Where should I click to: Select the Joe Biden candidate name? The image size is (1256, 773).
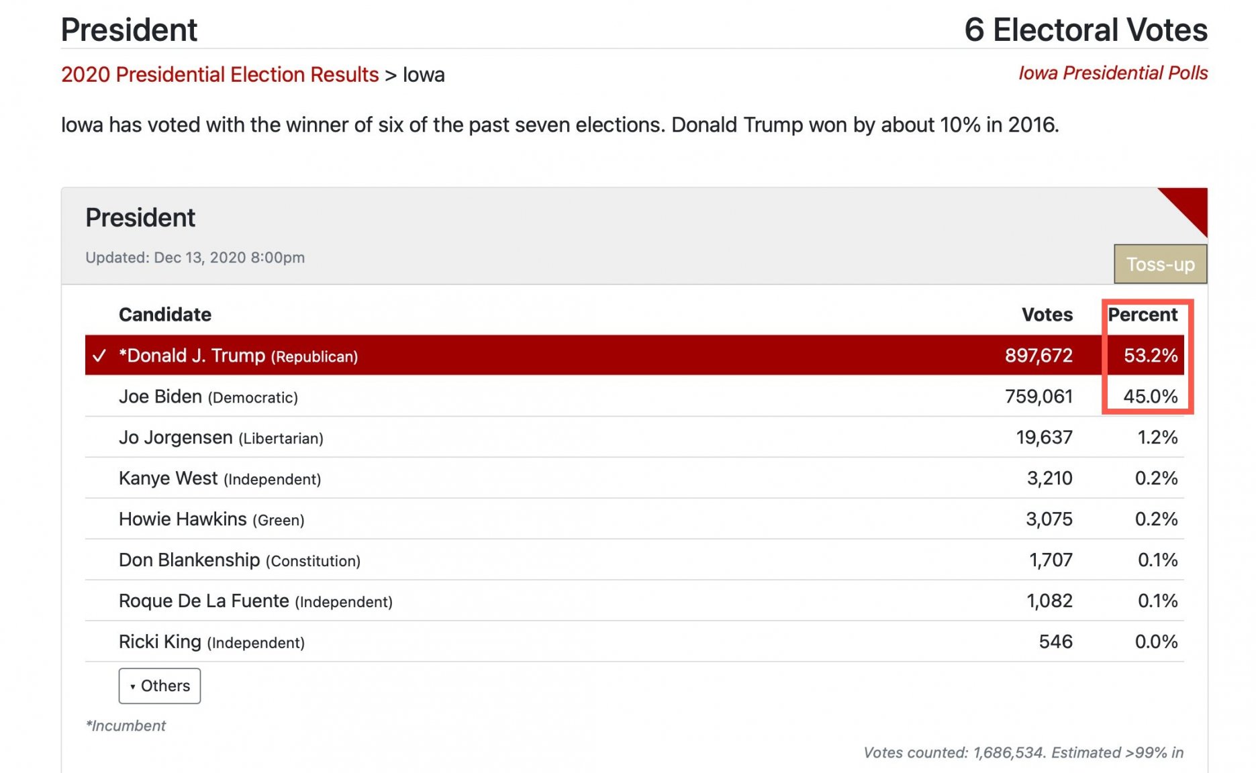click(160, 397)
